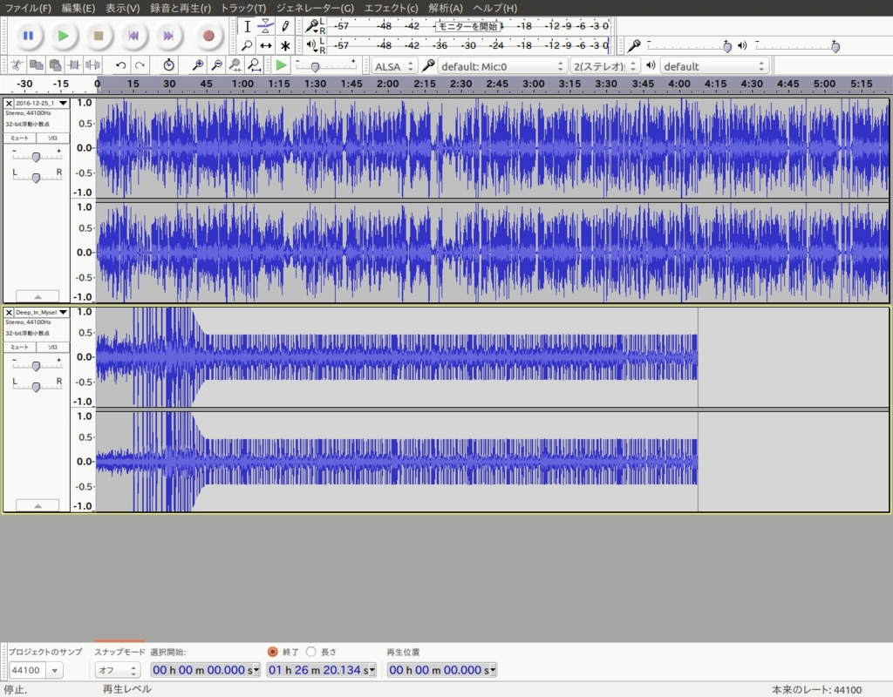Screen dimensions: 893x697
Task: Solo the Deep_In_Mysel track
Action: click(x=53, y=347)
